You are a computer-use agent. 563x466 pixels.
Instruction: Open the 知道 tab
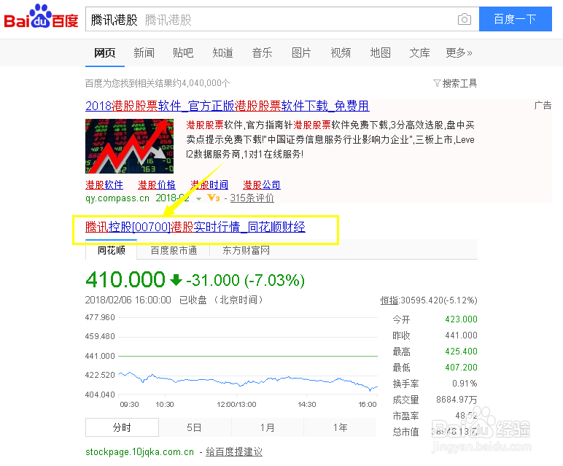[222, 53]
